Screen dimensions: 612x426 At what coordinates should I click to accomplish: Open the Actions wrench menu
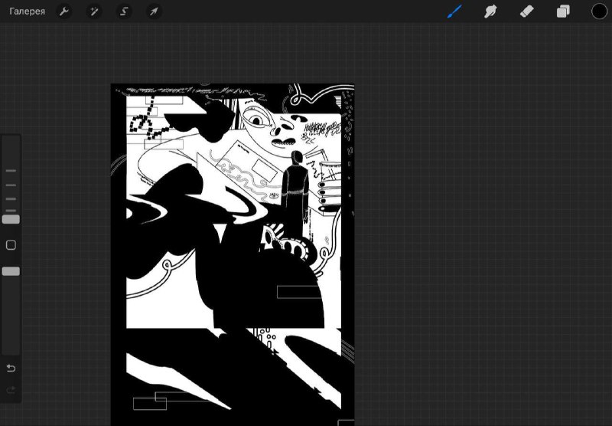click(x=64, y=11)
